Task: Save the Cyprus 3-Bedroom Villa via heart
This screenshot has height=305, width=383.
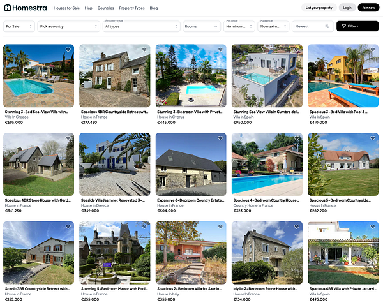Action: 220,50
